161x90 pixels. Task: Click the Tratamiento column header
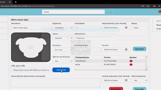82,57
